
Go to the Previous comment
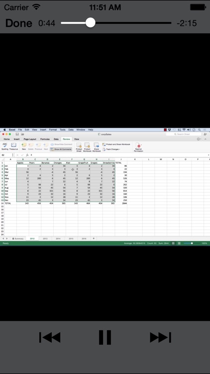38,146
